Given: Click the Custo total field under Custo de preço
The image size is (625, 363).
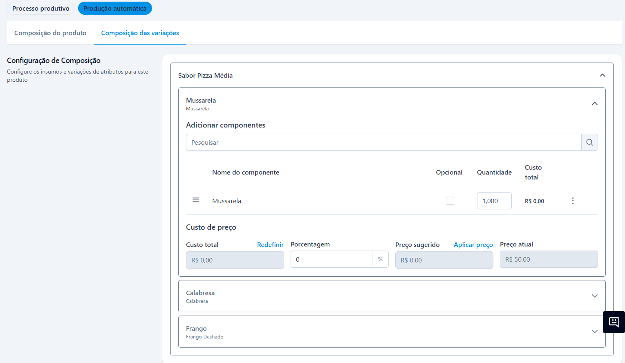Looking at the screenshot, I should click(235, 260).
